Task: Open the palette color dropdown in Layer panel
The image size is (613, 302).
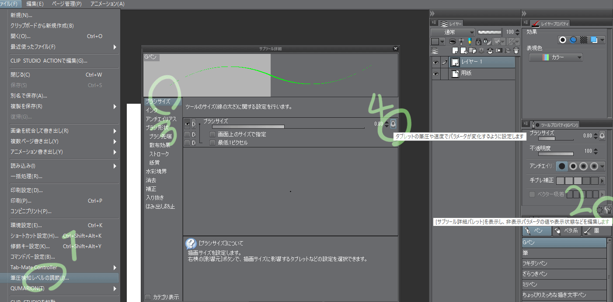Action: point(438,42)
